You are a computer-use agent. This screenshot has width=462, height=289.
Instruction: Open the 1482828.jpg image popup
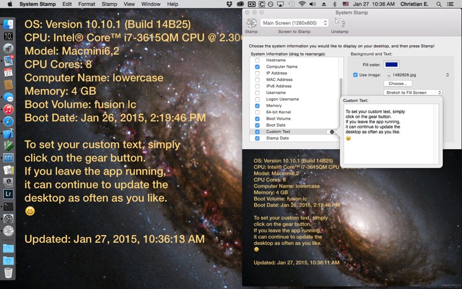[x=417, y=75]
